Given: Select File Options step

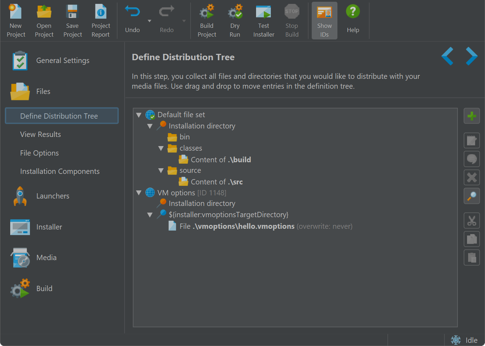Looking at the screenshot, I should (39, 153).
